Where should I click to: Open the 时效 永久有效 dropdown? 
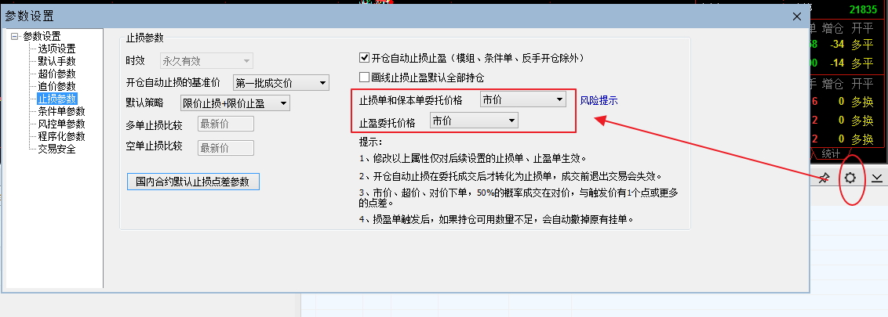point(206,61)
